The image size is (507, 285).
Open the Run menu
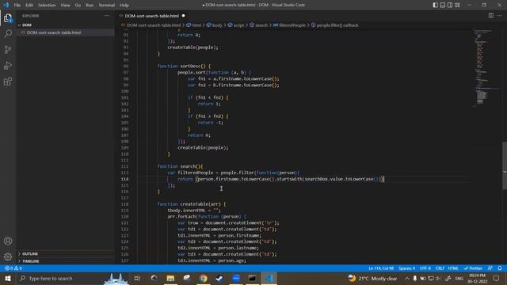(90, 6)
